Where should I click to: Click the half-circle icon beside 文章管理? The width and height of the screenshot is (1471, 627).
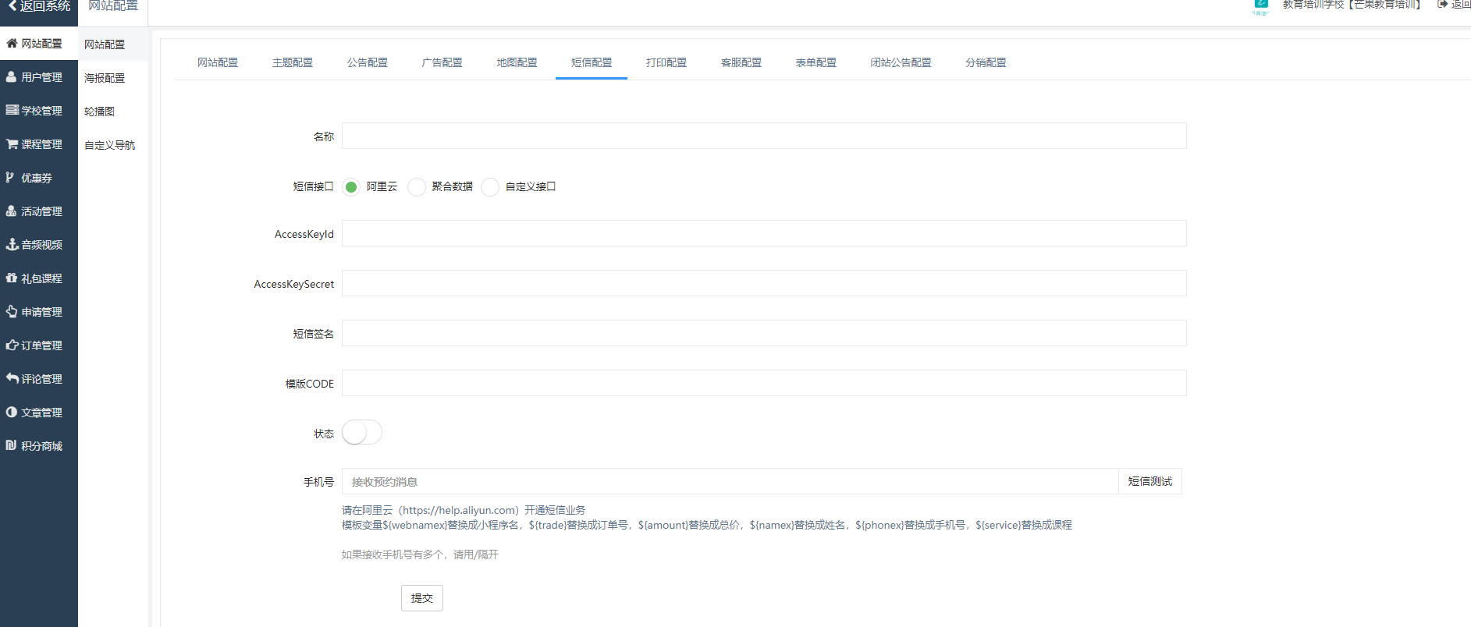pyautogui.click(x=12, y=413)
